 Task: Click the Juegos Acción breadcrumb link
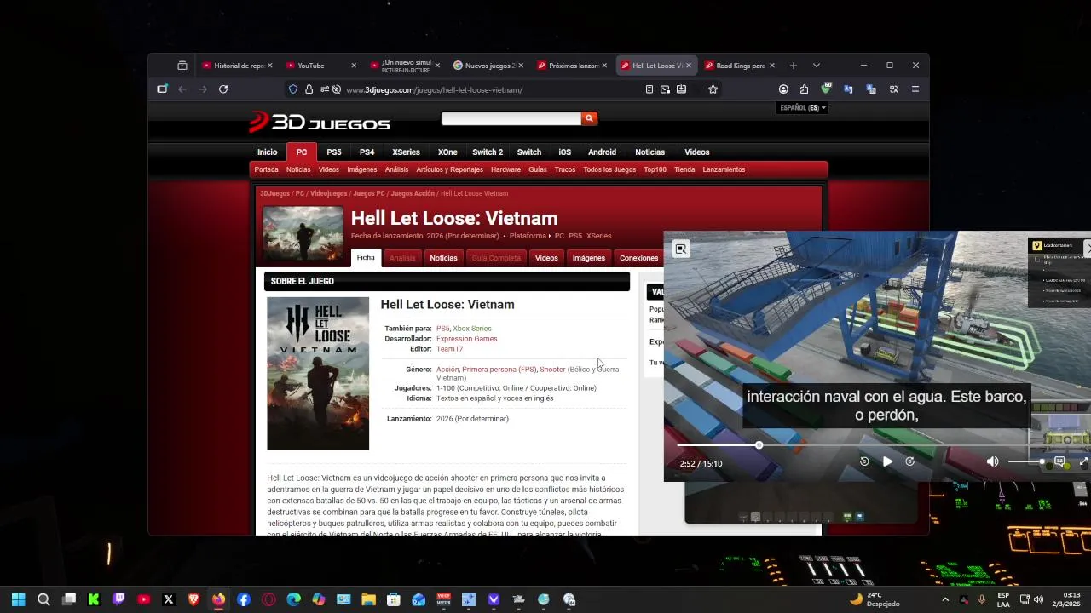tap(413, 193)
